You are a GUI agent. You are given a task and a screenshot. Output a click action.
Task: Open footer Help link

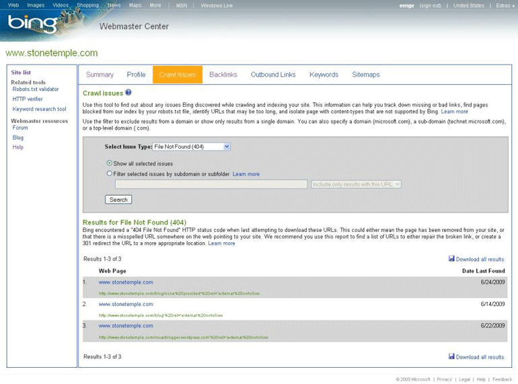481,379
